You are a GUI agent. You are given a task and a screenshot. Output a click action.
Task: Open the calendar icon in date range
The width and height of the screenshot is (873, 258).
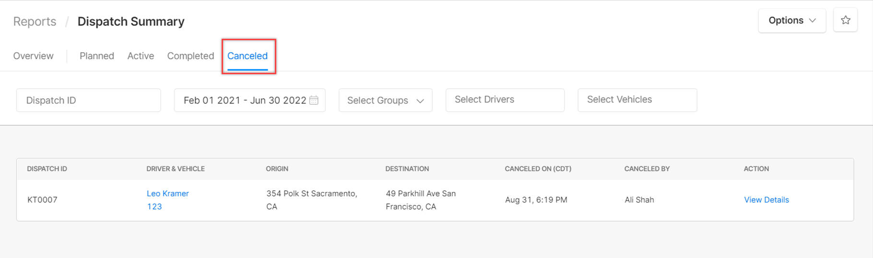coord(314,100)
